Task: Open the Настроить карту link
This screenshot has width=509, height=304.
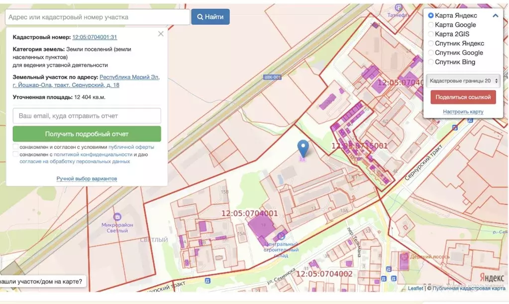Action: tap(463, 112)
